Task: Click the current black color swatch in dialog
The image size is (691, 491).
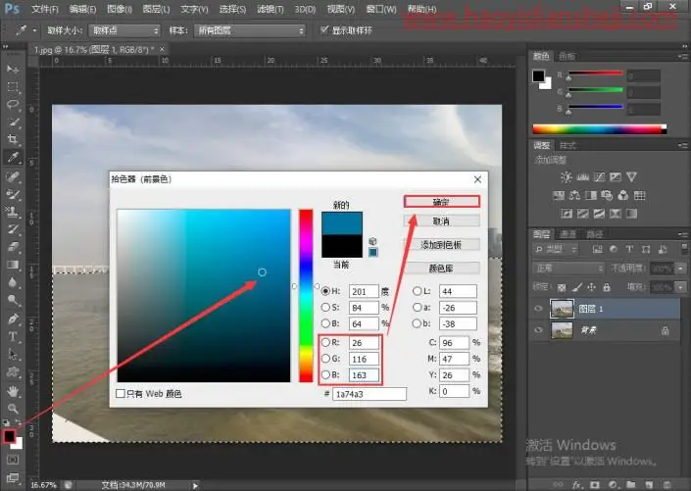Action: point(342,246)
